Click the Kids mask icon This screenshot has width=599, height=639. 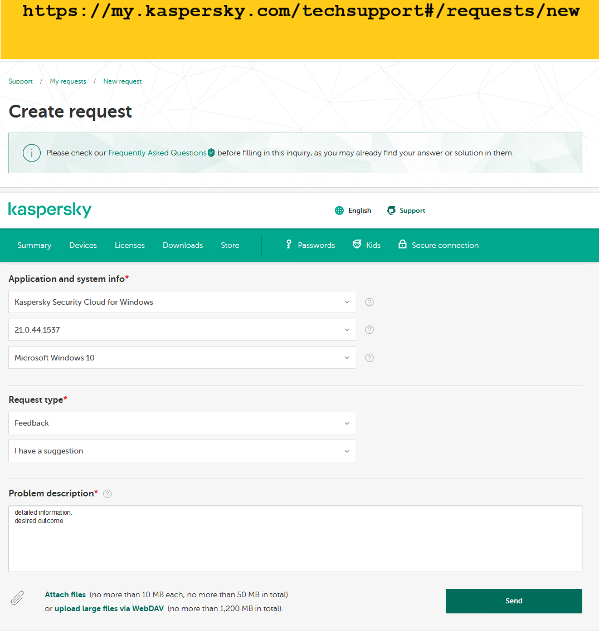coord(357,244)
